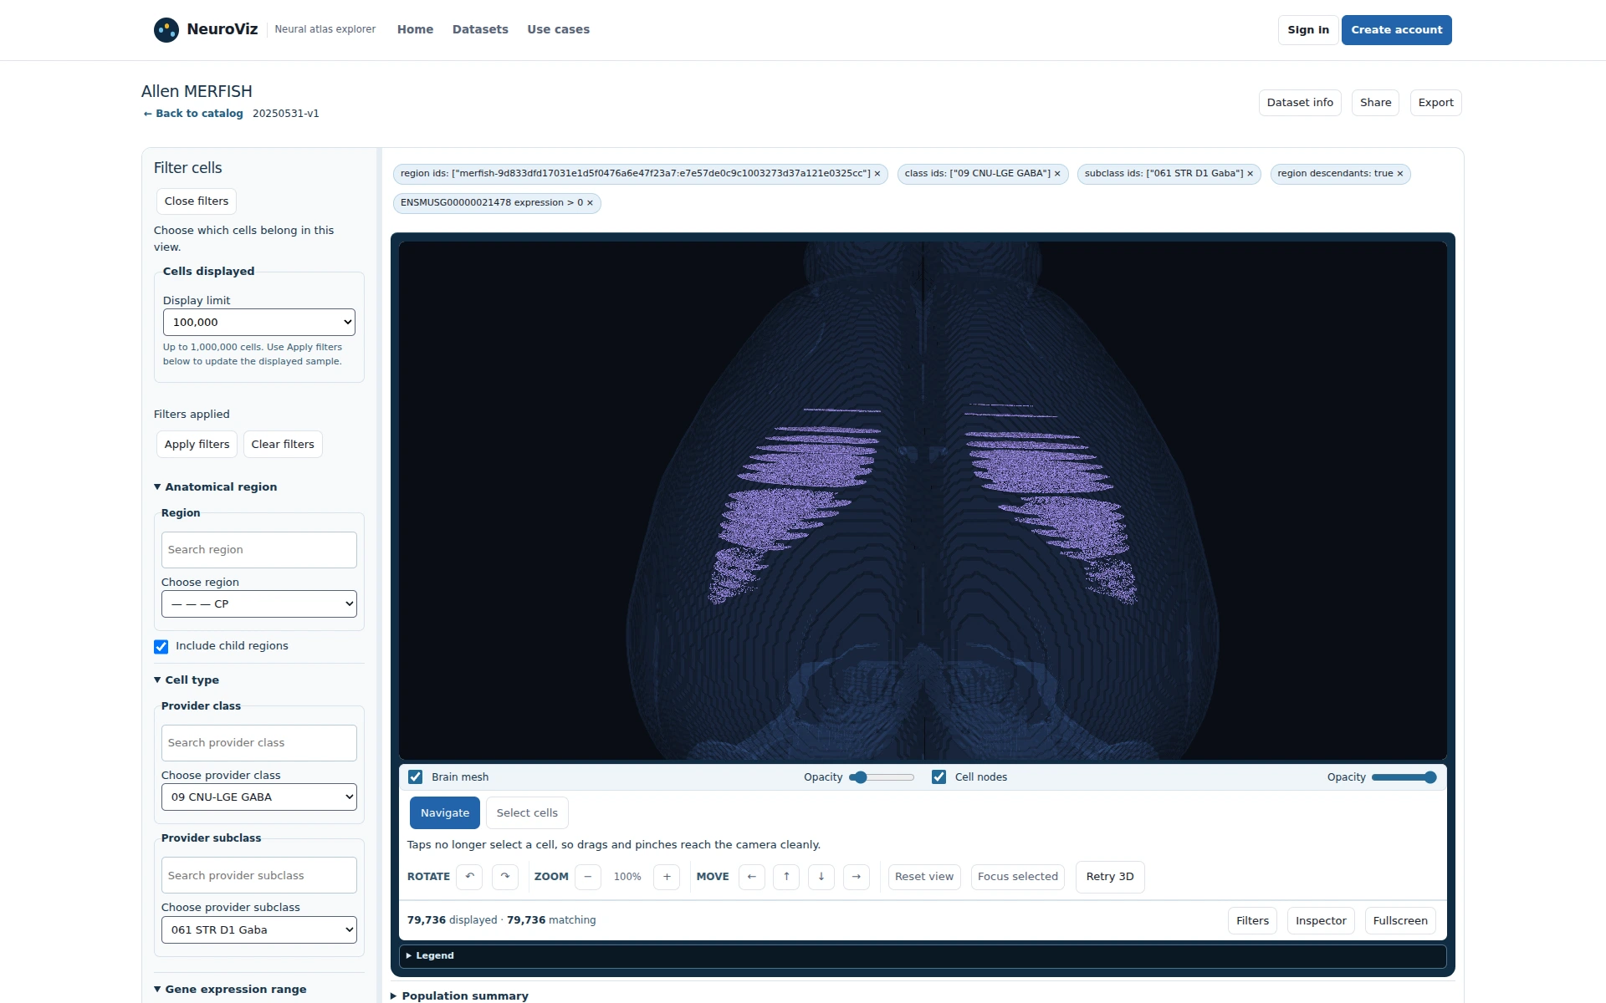
Task: Open the Inspector panel
Action: pos(1321,921)
